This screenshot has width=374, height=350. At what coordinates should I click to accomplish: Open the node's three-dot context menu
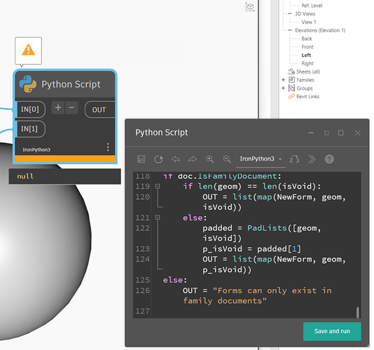point(108,147)
